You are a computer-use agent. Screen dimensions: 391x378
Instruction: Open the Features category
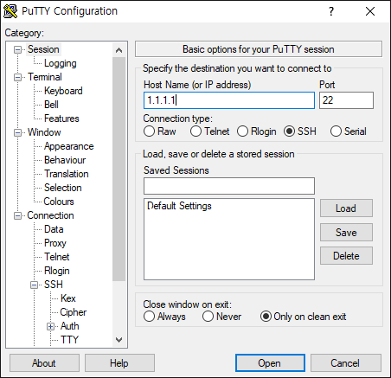tap(61, 119)
